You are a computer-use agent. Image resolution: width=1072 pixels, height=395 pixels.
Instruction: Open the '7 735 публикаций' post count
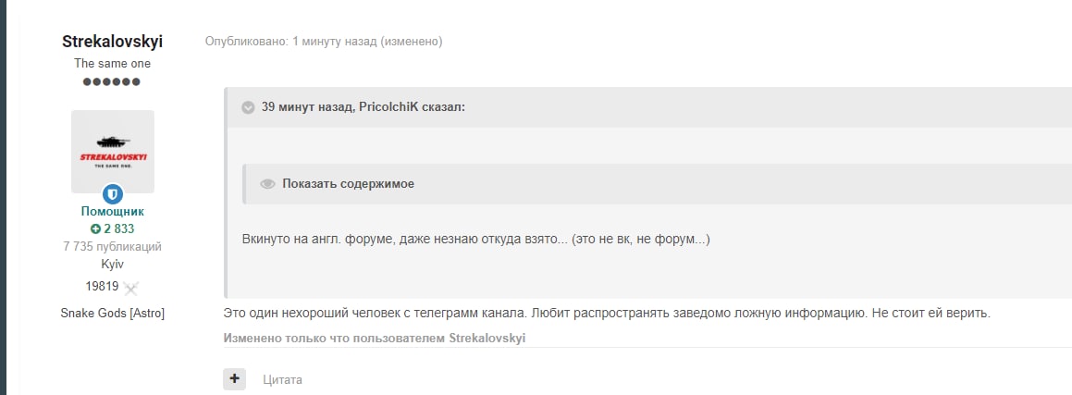coord(112,247)
